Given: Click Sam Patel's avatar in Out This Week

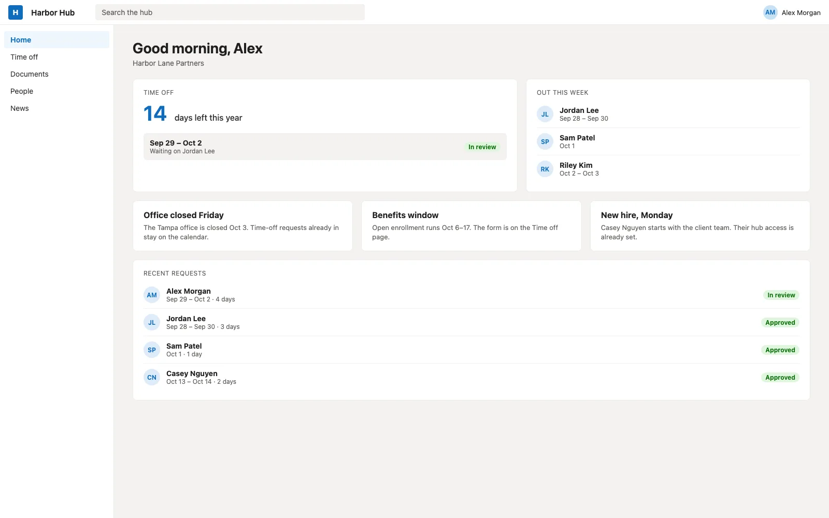Looking at the screenshot, I should 545,142.
